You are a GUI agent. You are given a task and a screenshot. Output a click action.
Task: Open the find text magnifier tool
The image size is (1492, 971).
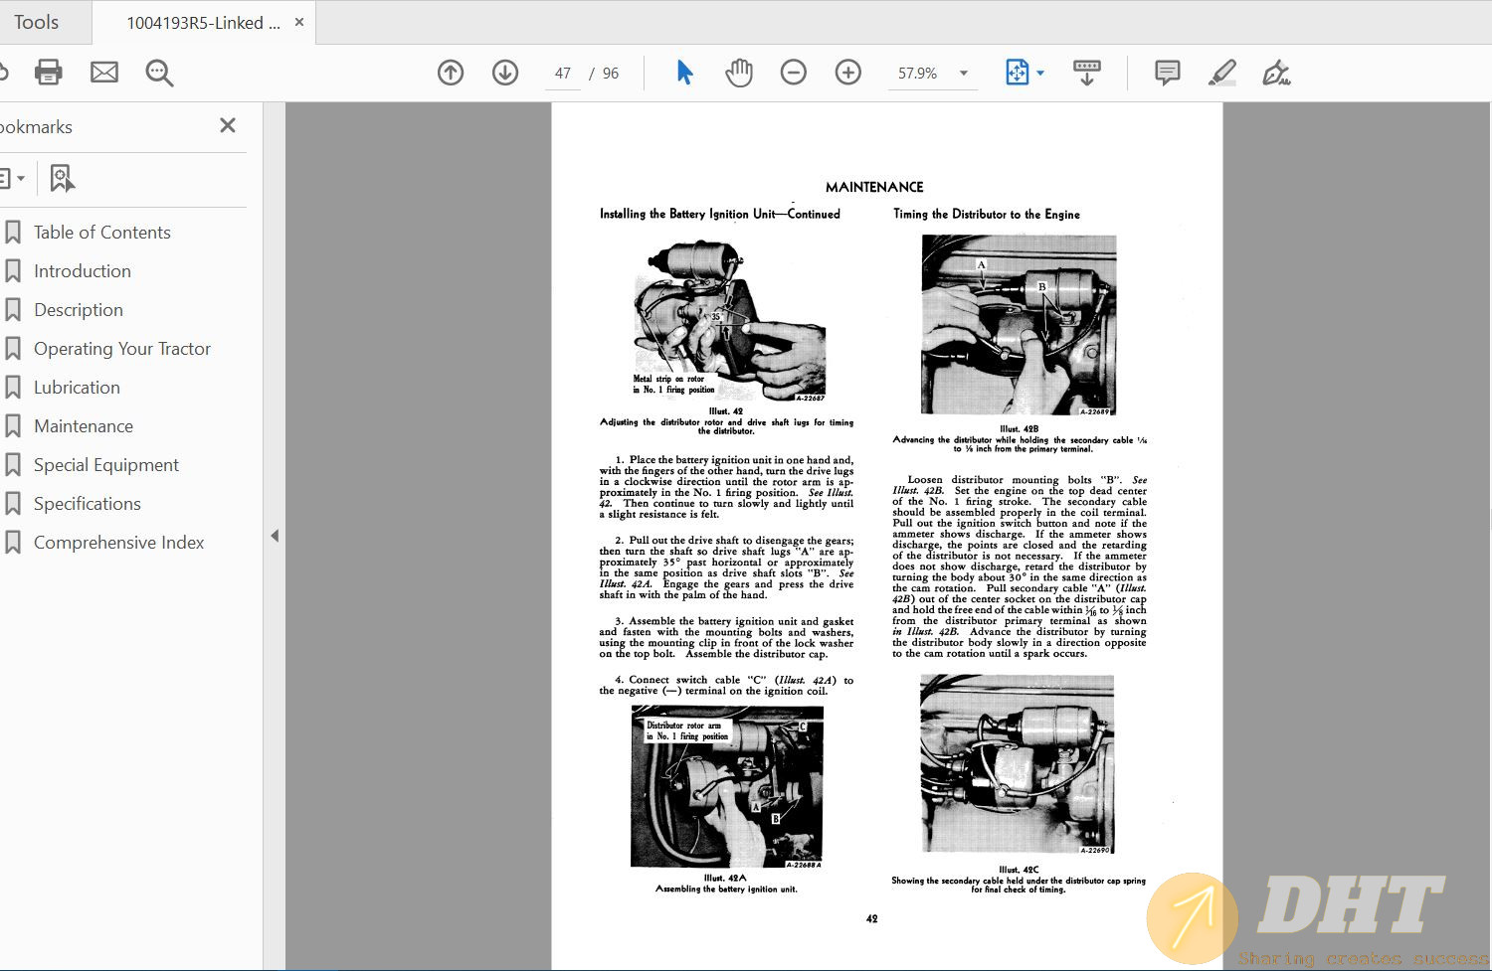159,73
